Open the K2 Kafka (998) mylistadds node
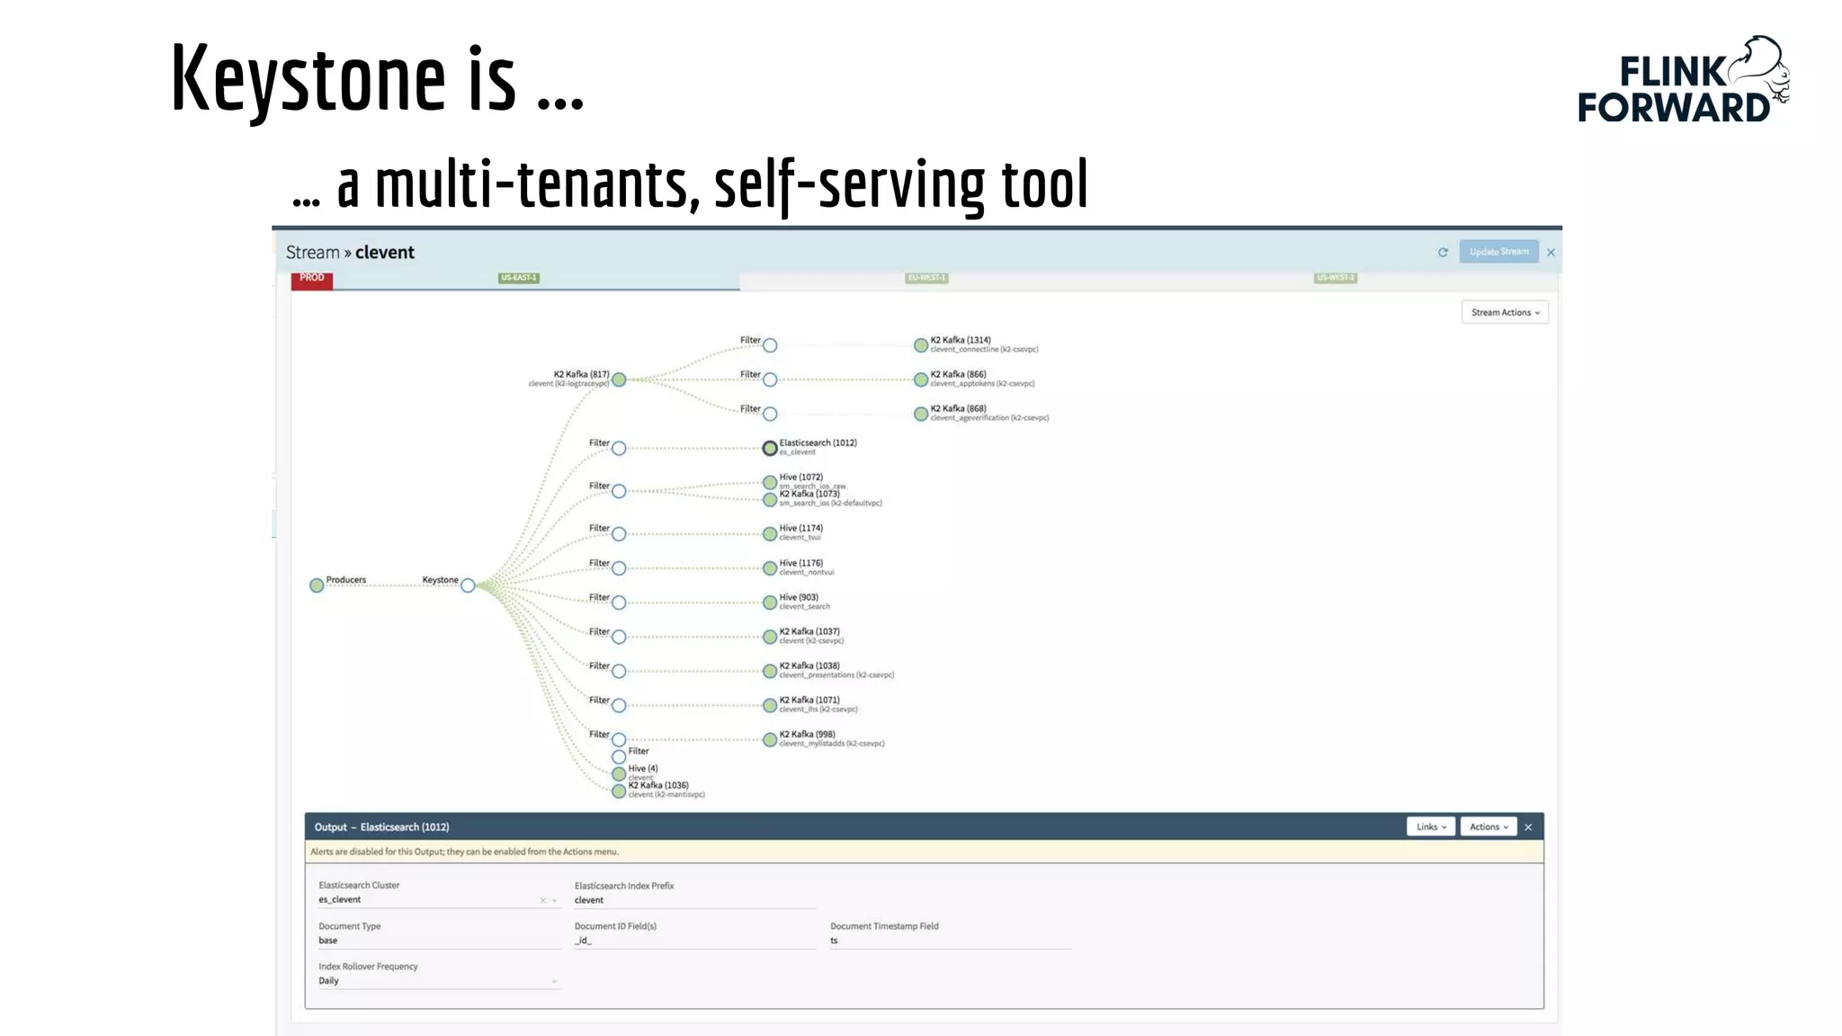The image size is (1842, 1036). (770, 740)
